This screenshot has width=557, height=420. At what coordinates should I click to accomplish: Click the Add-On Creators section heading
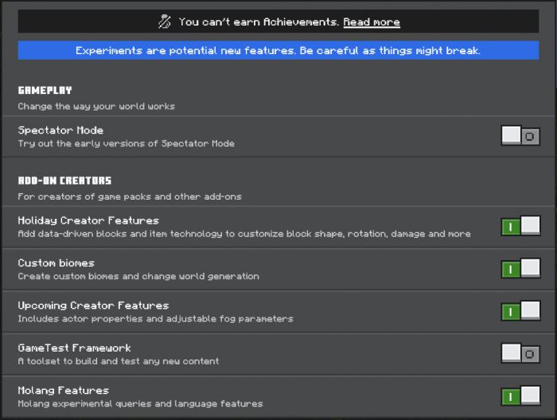click(64, 181)
